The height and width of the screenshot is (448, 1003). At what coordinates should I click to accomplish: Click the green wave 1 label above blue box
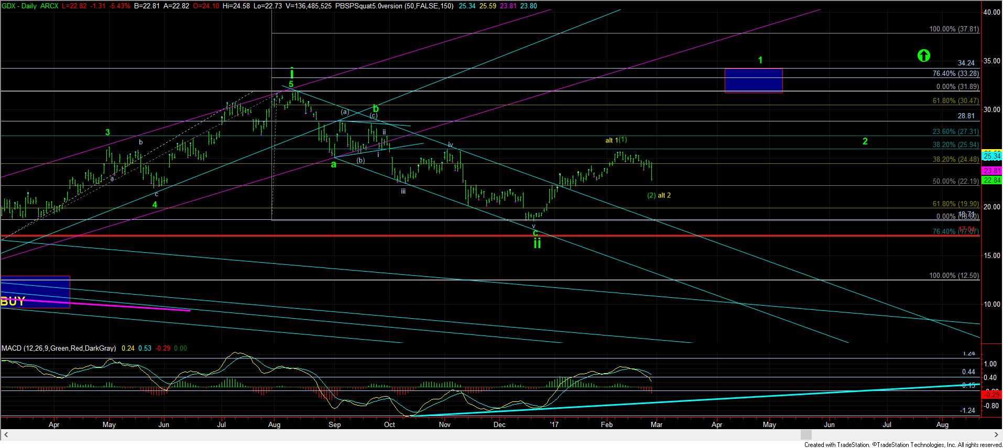(760, 60)
